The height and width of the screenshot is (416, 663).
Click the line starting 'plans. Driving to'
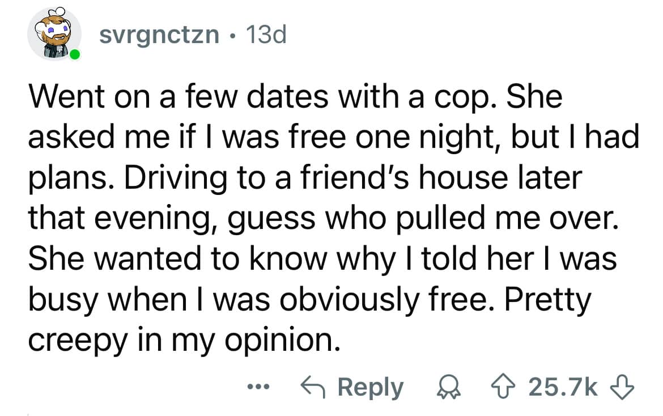pos(305,177)
